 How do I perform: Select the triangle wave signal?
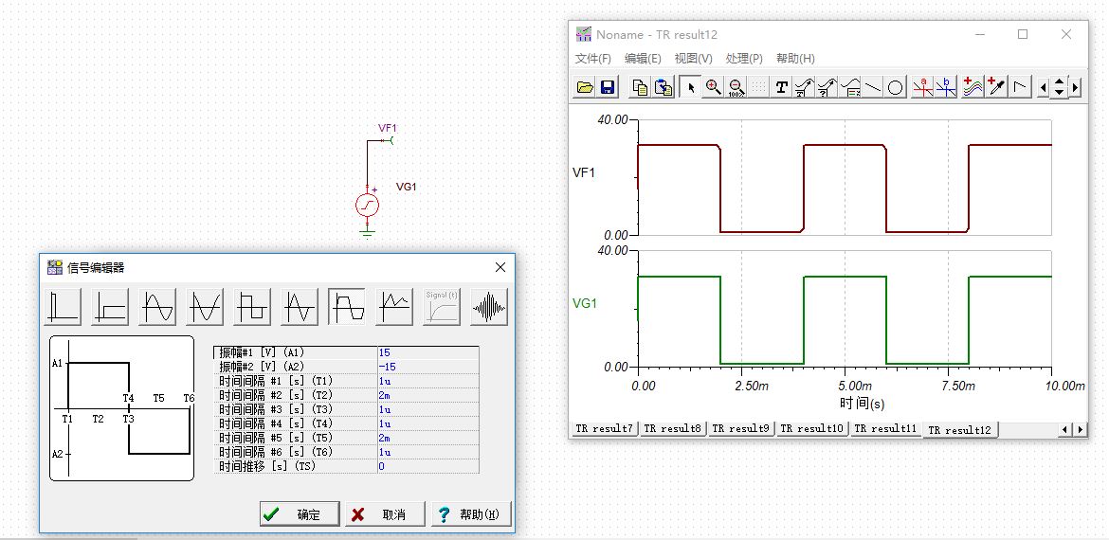(300, 307)
